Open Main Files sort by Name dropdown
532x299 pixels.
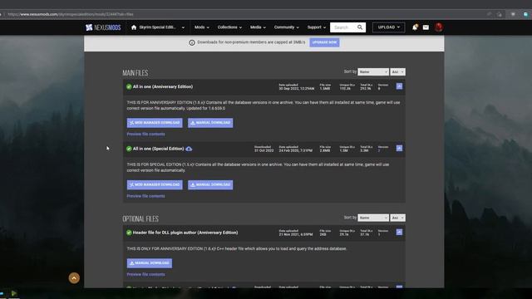373,72
